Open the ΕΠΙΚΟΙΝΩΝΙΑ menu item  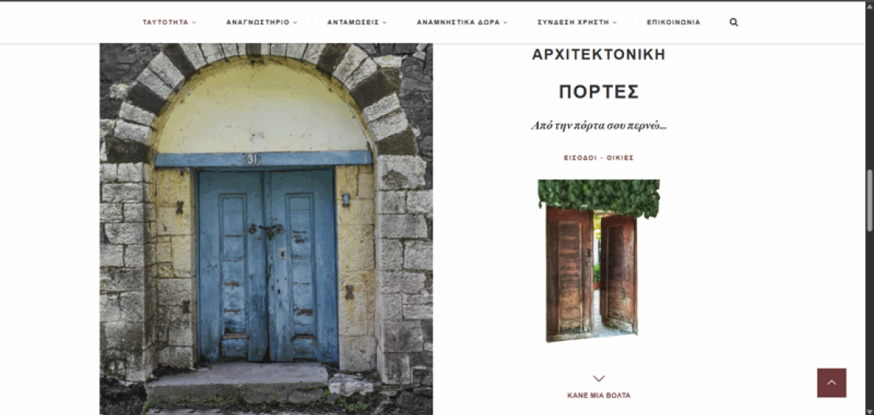click(673, 22)
